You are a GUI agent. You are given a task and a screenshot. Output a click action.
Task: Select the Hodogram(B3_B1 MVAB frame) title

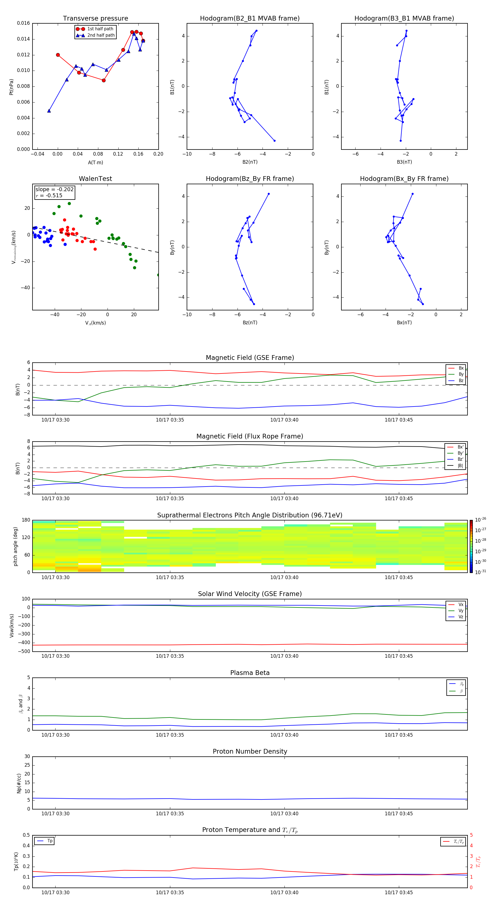404,18
